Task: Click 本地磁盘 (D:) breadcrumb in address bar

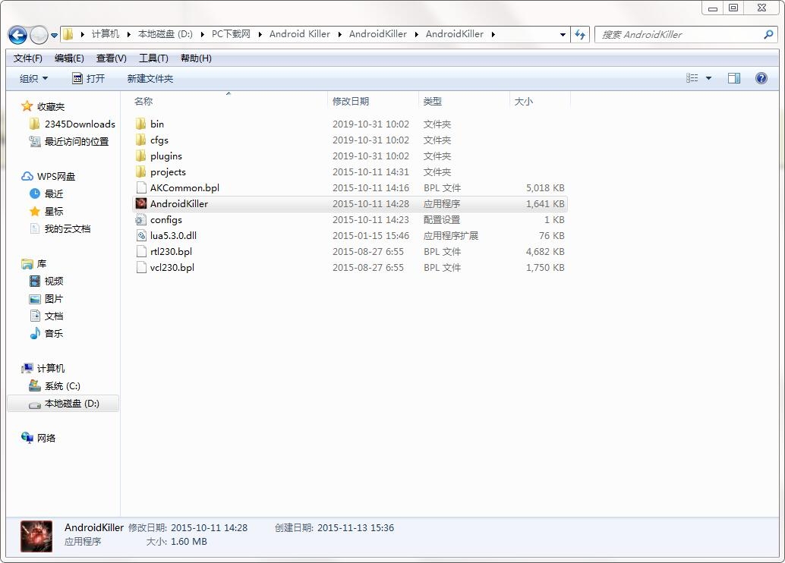Action: [166, 34]
